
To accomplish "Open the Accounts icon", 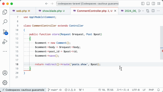I will (5, 73).
